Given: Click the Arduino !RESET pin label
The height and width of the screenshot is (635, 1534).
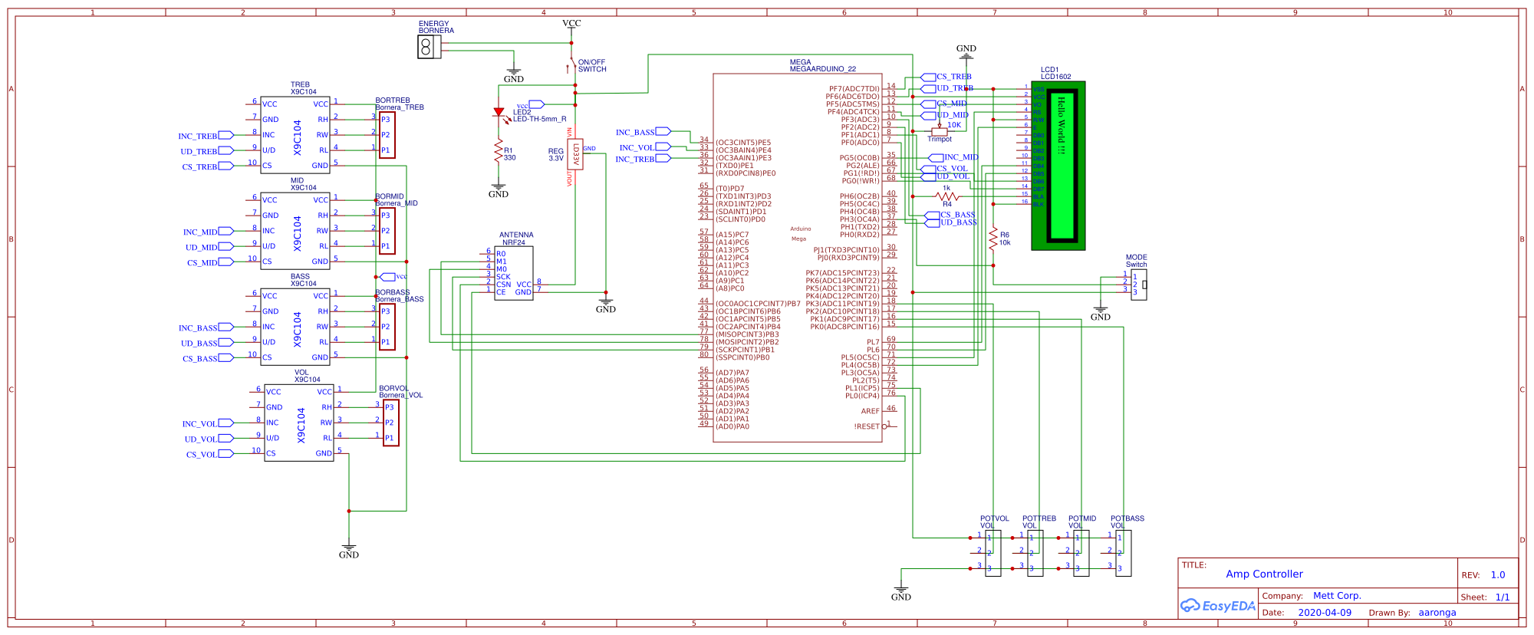Looking at the screenshot, I should coord(867,426).
